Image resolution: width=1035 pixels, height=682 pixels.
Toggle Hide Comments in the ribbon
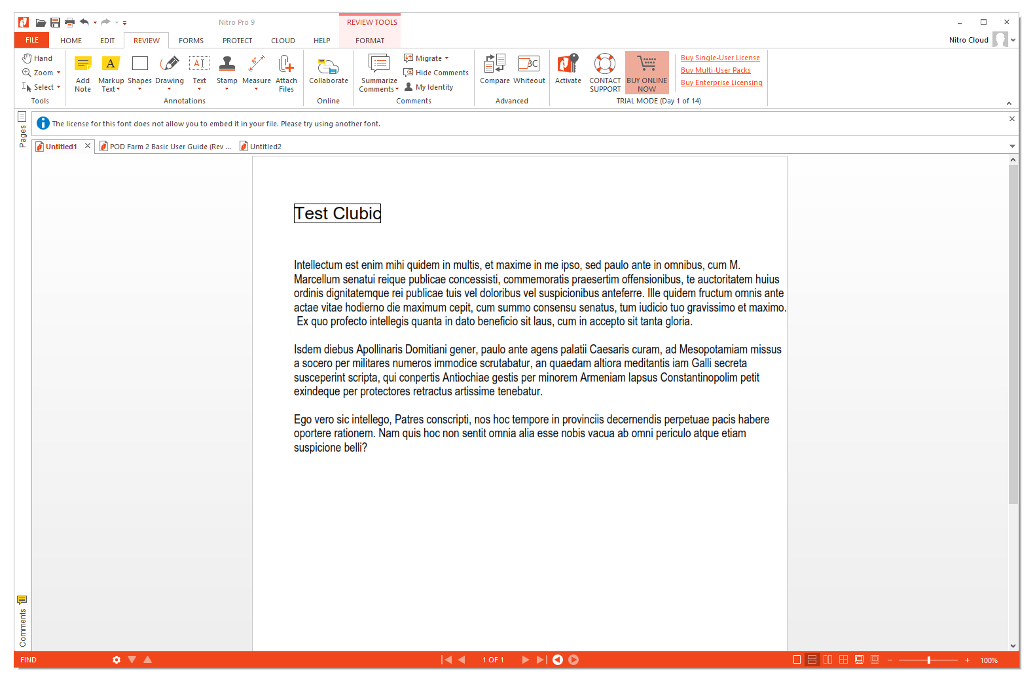[436, 73]
